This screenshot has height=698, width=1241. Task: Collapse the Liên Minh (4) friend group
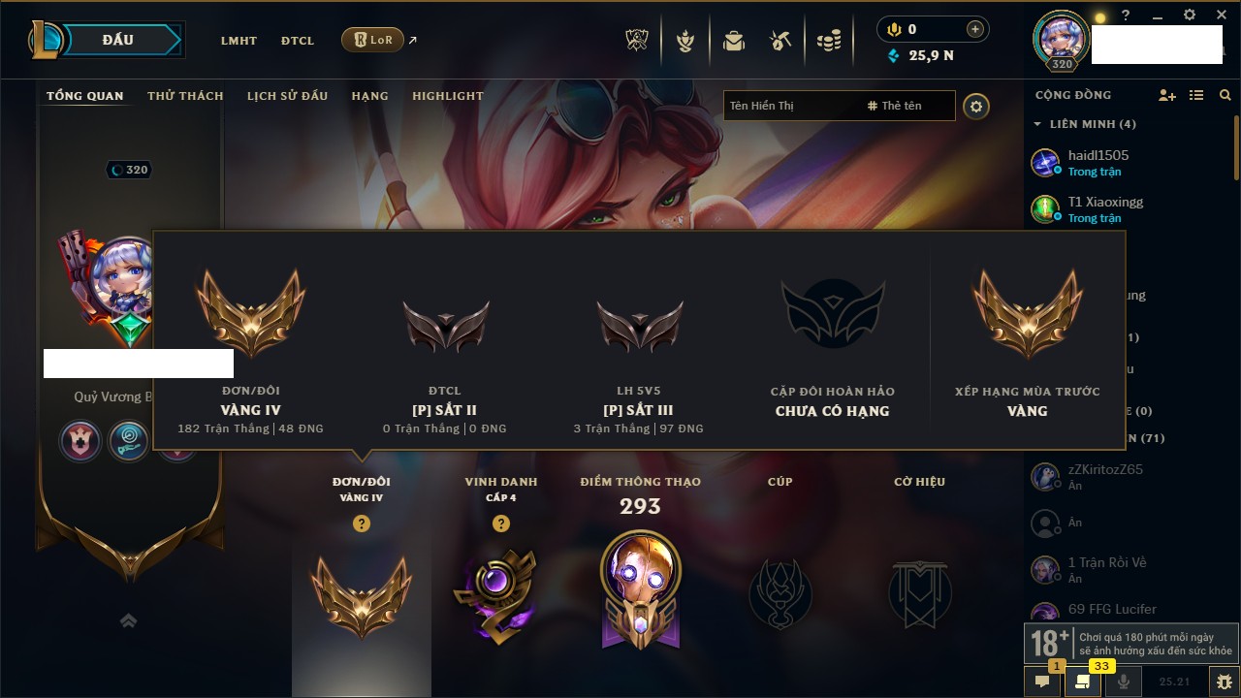pos(1085,124)
